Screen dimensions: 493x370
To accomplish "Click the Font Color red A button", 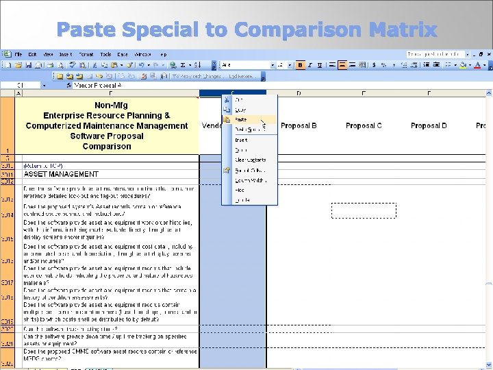I will pyautogui.click(x=477, y=65).
